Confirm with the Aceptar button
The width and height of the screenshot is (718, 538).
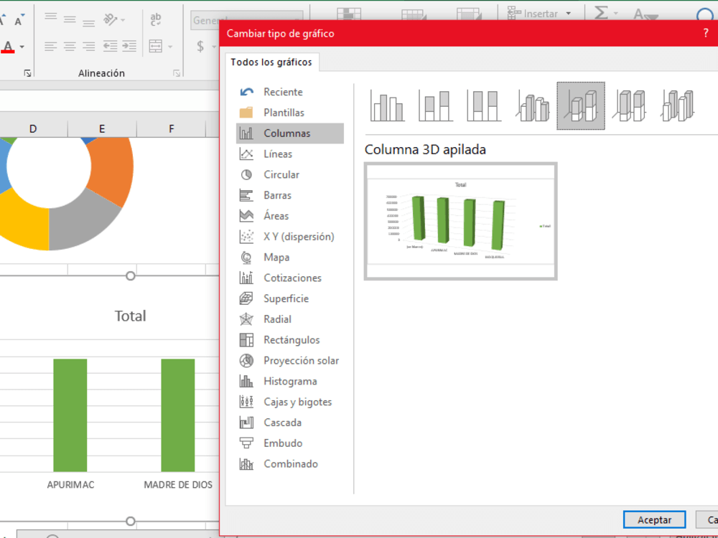654,519
